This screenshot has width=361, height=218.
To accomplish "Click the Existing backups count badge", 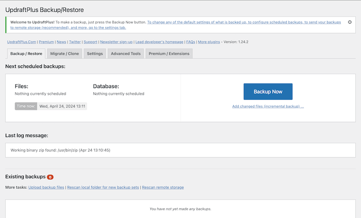I will point(50,177).
